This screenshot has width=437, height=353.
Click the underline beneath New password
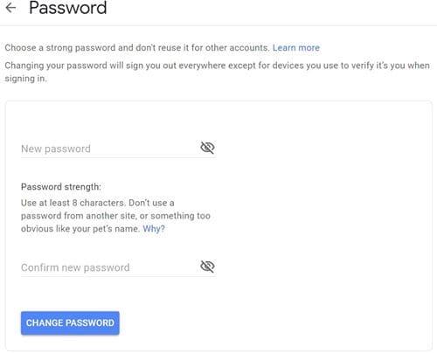[x=118, y=158]
